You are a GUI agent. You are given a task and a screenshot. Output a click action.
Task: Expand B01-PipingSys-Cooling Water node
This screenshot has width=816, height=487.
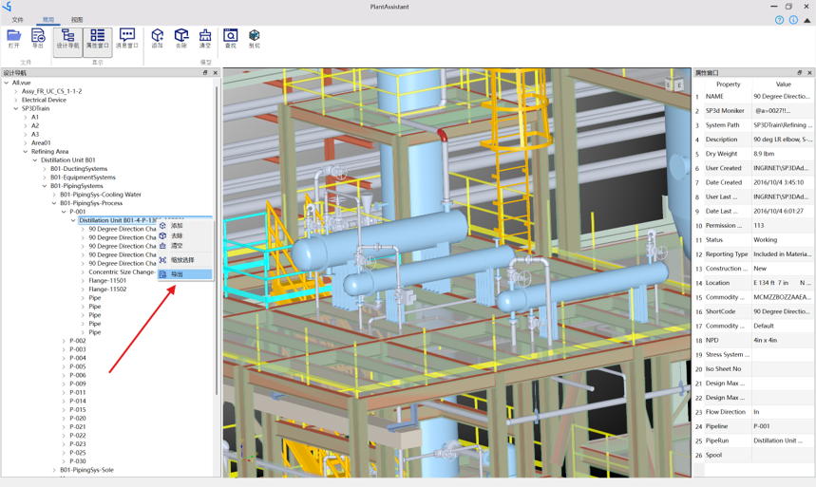tap(54, 195)
